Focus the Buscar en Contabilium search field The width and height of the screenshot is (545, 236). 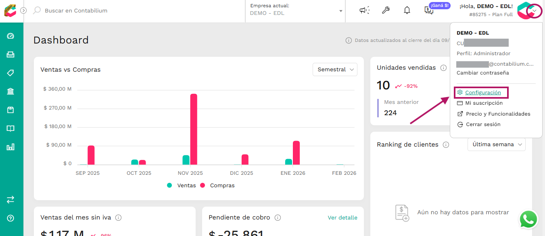coord(137,10)
